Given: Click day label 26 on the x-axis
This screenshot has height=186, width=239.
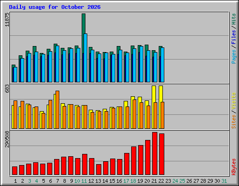Looking at the screenshot, I should pyautogui.click(x=189, y=181).
